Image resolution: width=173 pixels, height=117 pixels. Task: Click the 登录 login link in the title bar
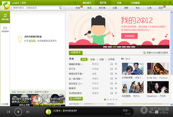(x=24, y=3)
